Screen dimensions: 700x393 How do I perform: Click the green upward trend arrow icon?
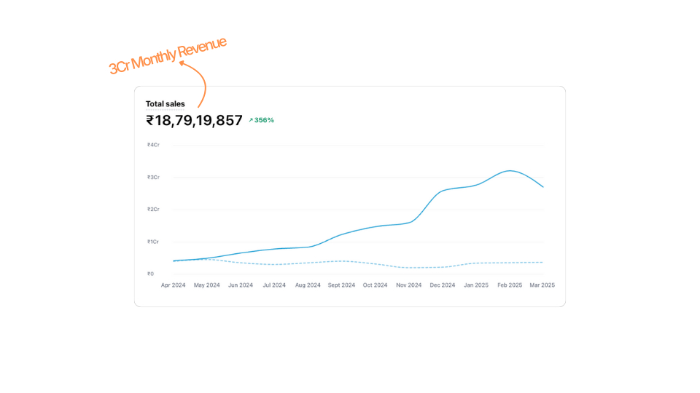[251, 120]
